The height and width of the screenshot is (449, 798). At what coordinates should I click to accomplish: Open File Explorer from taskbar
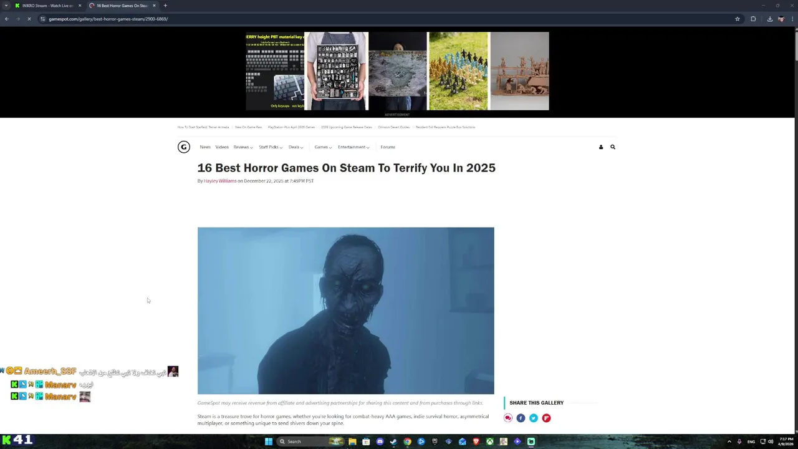[352, 442]
